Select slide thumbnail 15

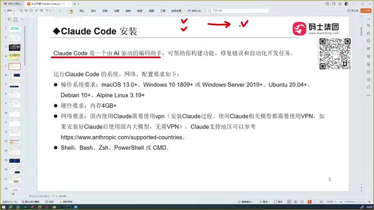click(x=15, y=161)
